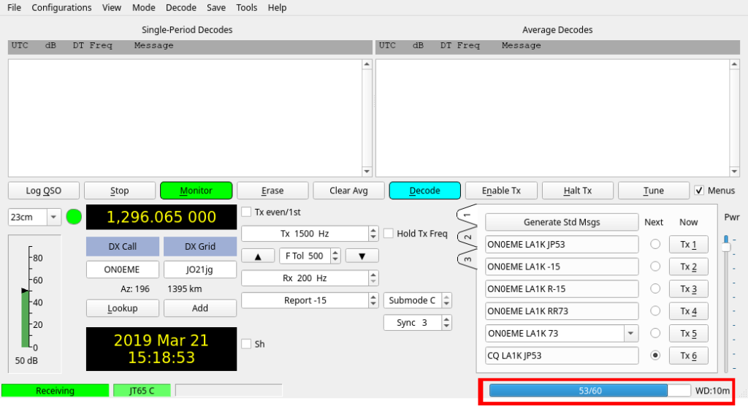Select message tab 3 on the side
The height and width of the screenshot is (409, 748).
[467, 259]
